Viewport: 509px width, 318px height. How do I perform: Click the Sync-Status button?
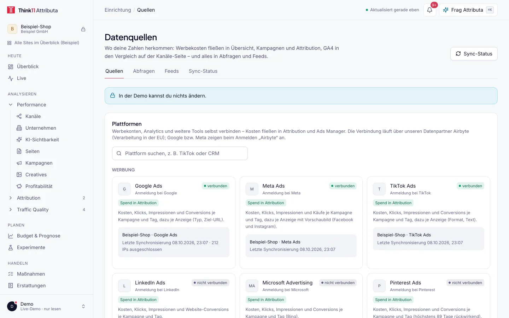[x=474, y=54]
